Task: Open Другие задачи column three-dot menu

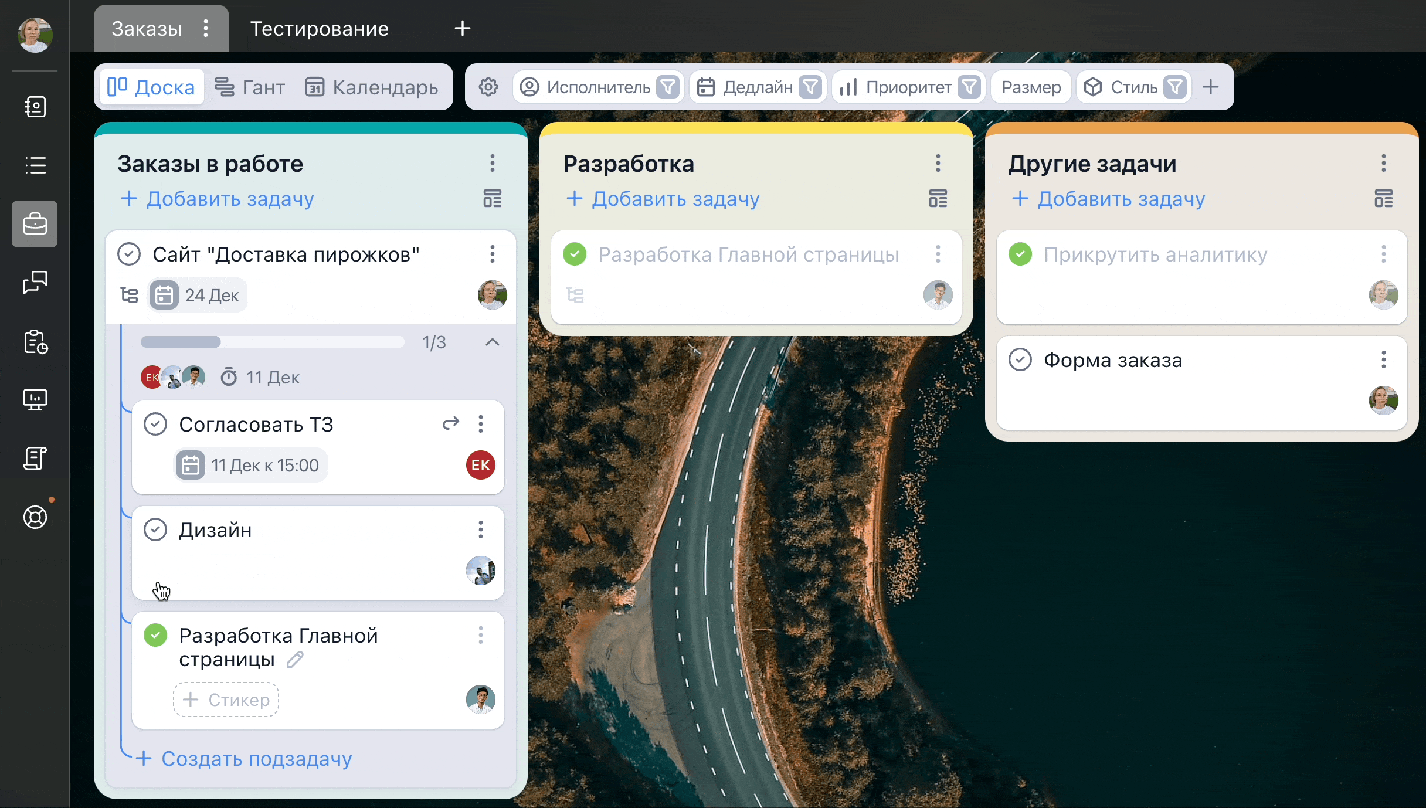Action: click(x=1384, y=163)
